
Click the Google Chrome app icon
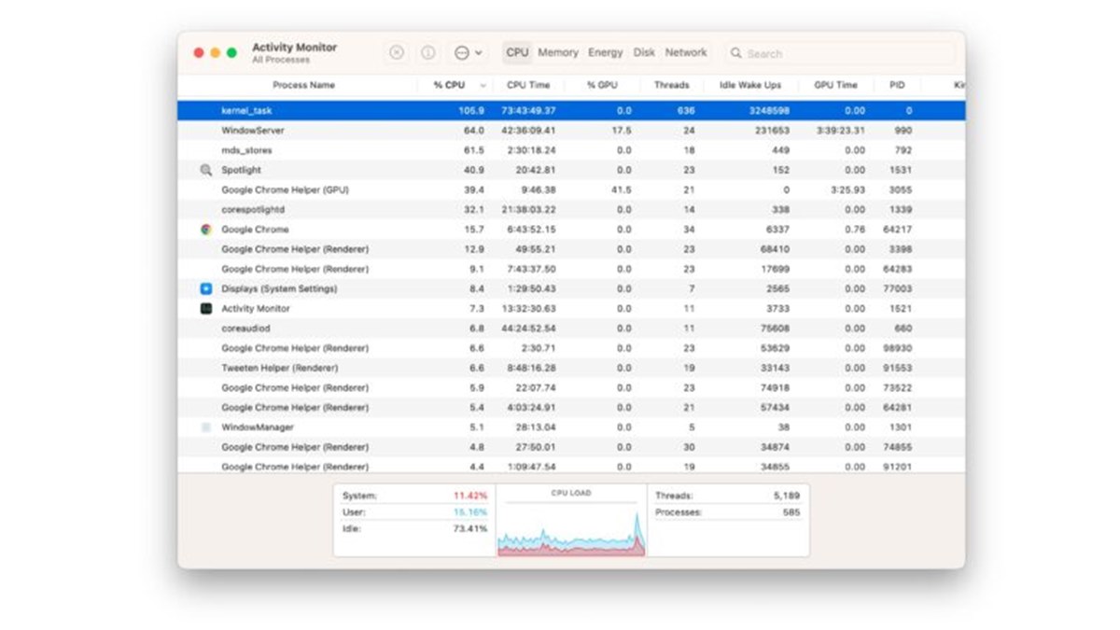(206, 230)
